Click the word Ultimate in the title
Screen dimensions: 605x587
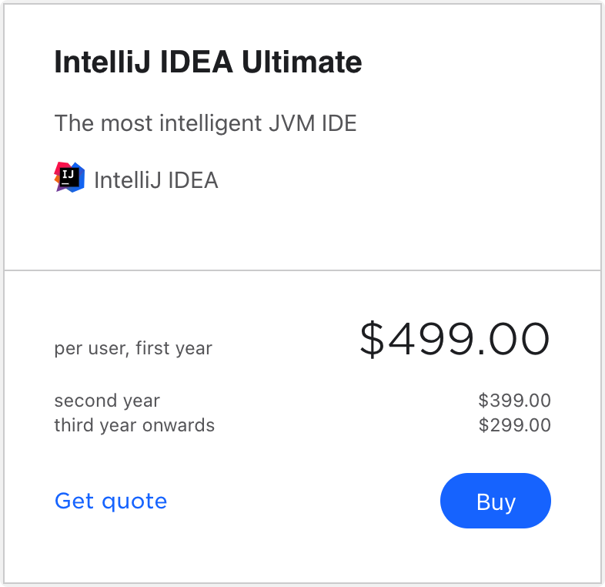click(302, 62)
